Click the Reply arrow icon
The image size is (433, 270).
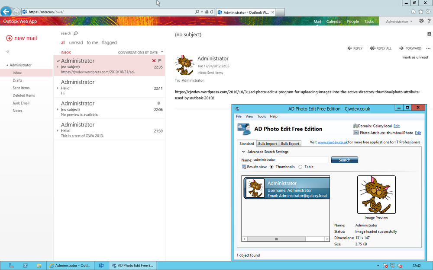[x=349, y=48]
